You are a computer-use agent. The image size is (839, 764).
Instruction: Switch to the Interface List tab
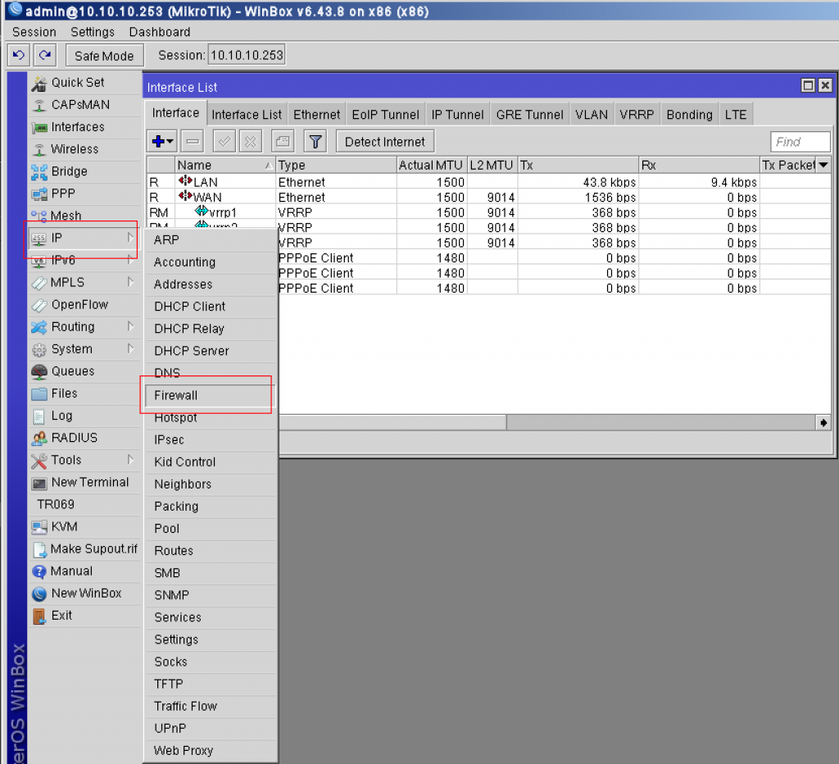(x=247, y=115)
